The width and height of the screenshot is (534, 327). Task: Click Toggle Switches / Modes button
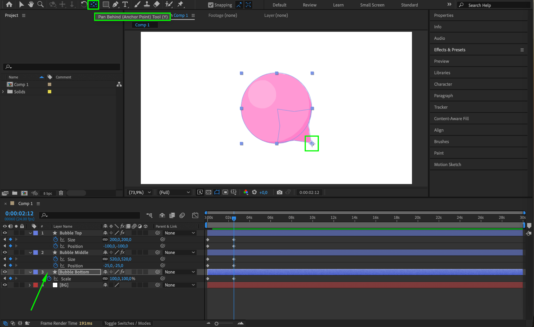point(127,323)
